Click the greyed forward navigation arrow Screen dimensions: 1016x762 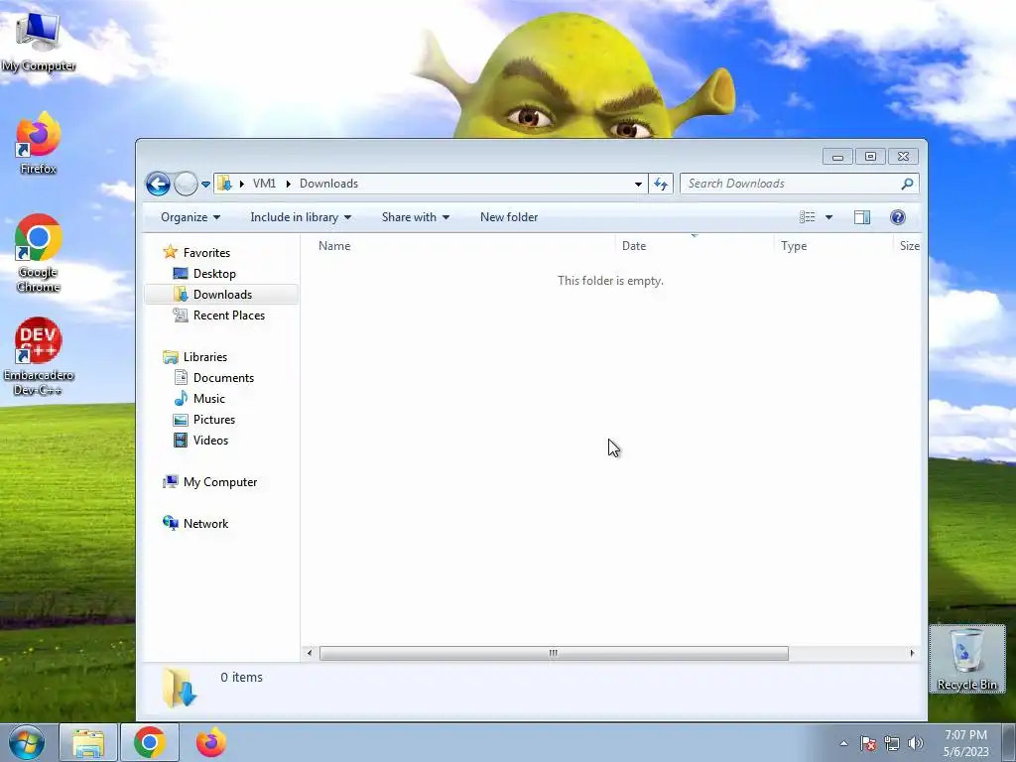coord(186,184)
